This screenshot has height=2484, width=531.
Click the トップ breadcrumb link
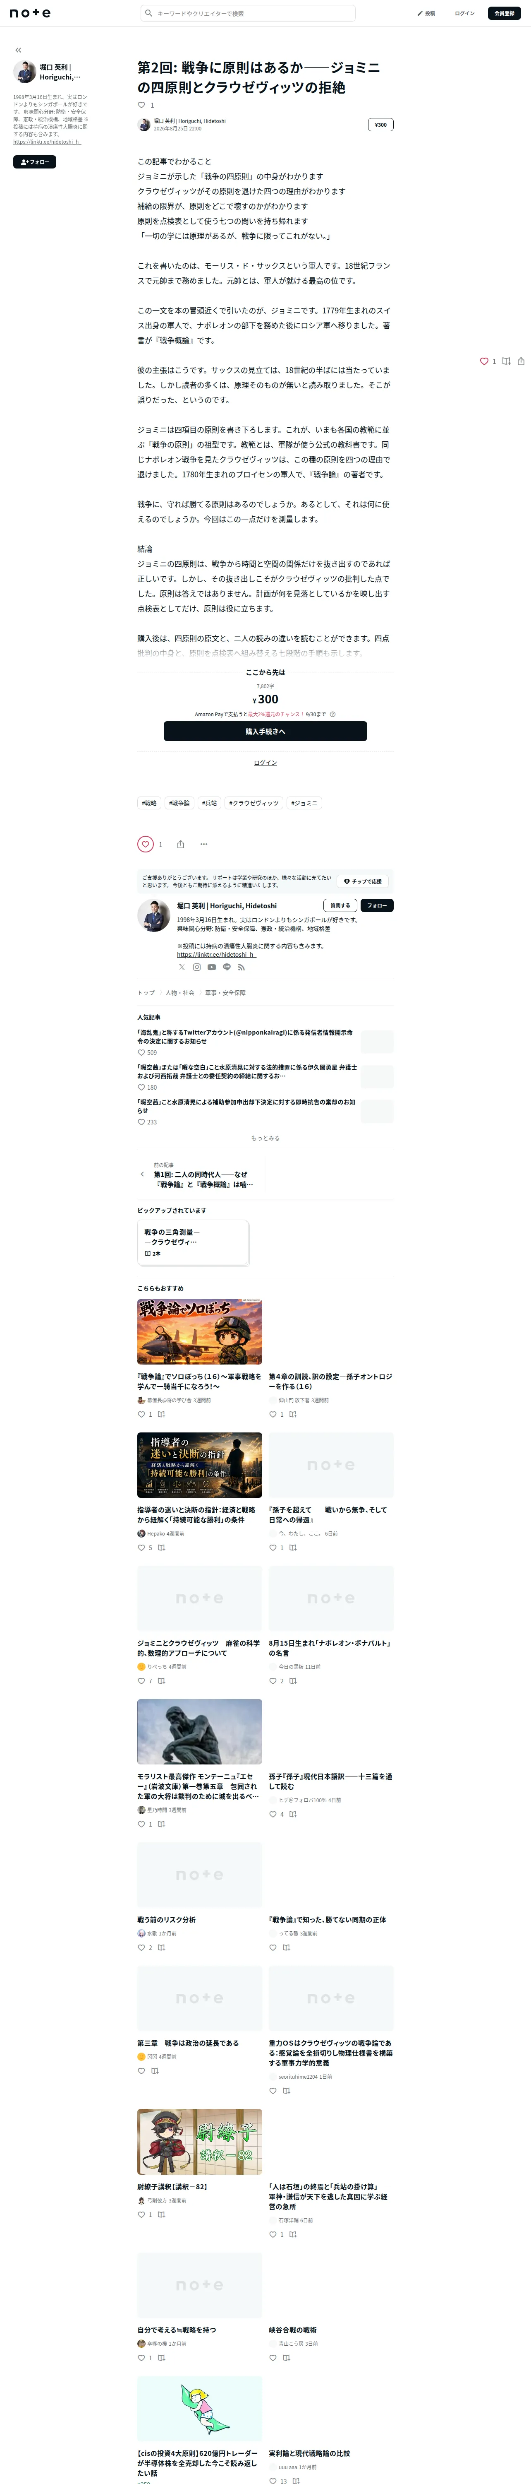click(x=146, y=993)
